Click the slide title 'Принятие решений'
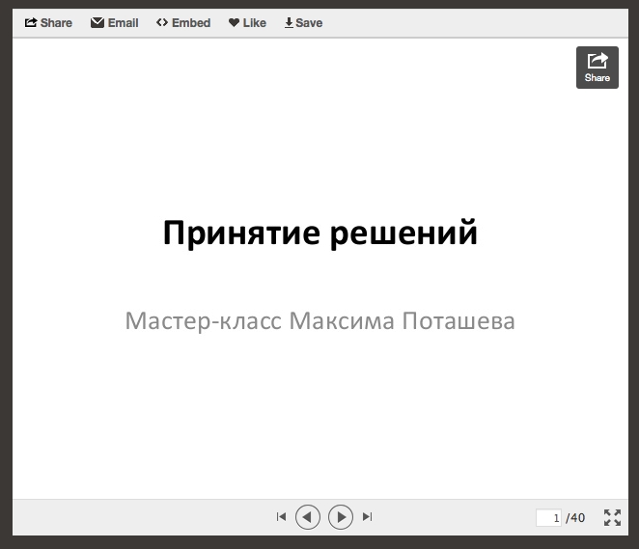The image size is (639, 549). pyautogui.click(x=319, y=233)
